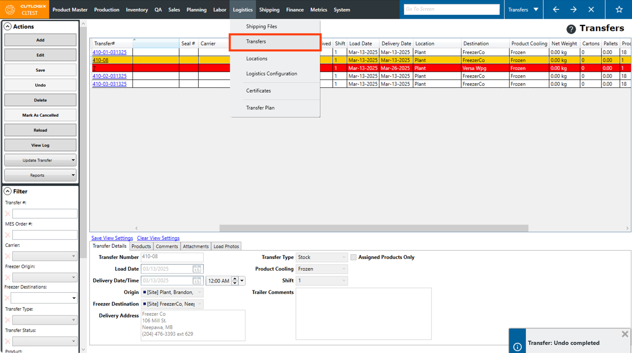Click the Mark As Cancelled button
The width and height of the screenshot is (632, 353).
coord(40,115)
